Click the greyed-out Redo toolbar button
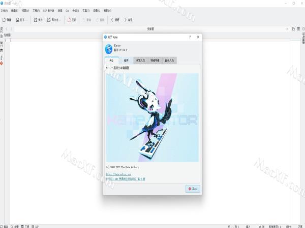This screenshot has width=305, height=228. point(100,20)
